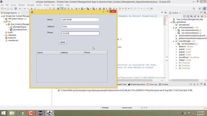Click the SAVE button in the contact form
The height and width of the screenshot is (116, 207).
click(x=62, y=42)
